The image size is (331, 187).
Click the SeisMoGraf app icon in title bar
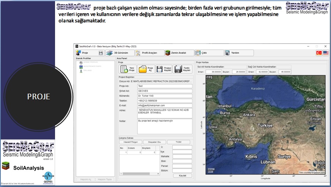[77, 46]
